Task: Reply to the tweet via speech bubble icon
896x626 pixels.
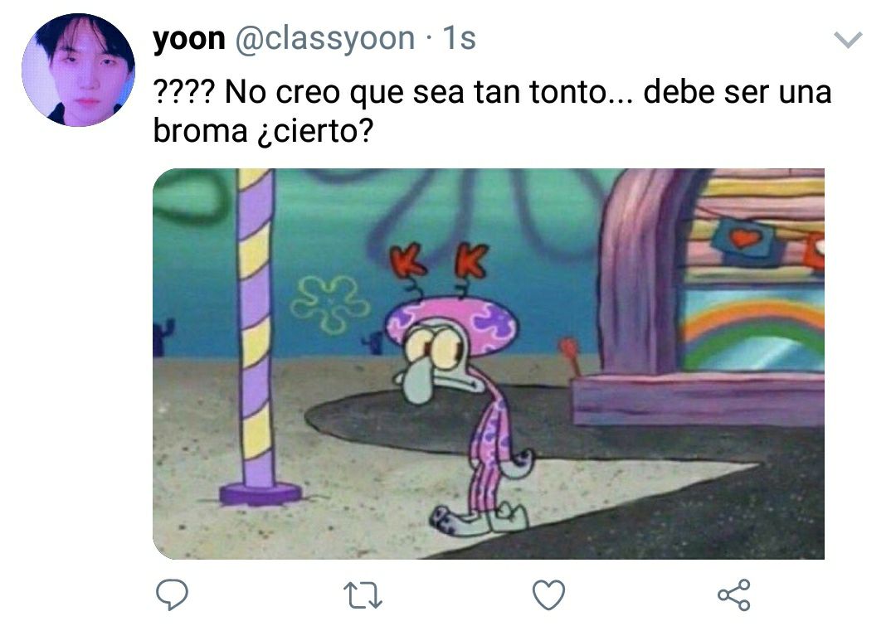Action: point(172,594)
